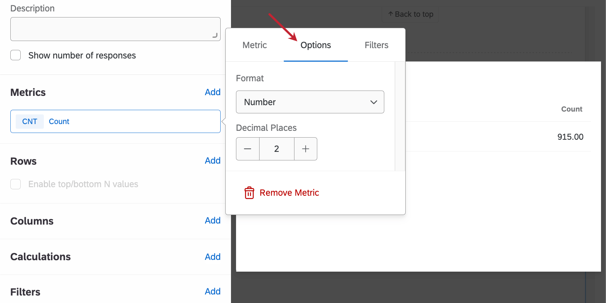Click the CNT badge on Count metric
The image size is (606, 303).
[x=30, y=122]
